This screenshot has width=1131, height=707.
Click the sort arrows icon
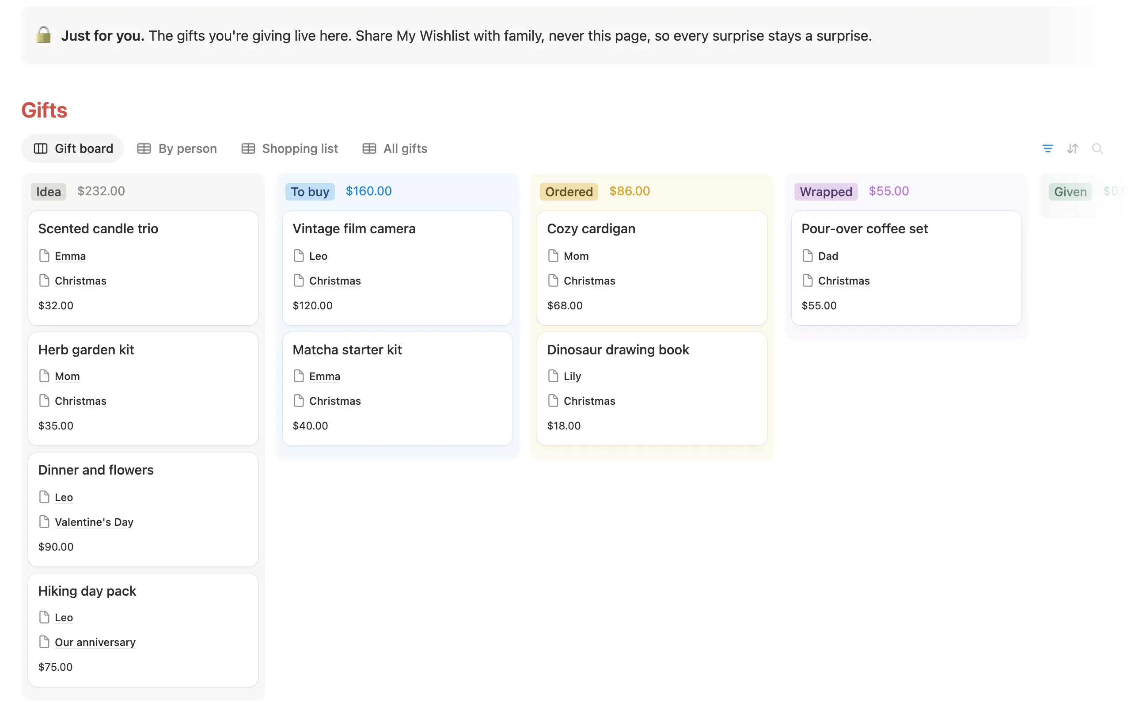click(x=1072, y=149)
